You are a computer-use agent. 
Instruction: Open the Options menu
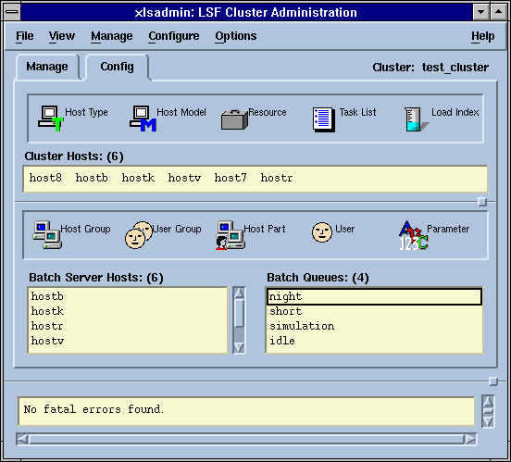tap(236, 36)
